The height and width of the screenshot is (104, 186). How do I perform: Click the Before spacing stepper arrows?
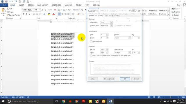click(107, 49)
